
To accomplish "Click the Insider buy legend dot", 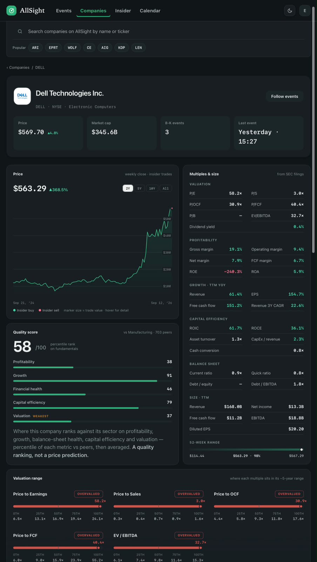I will click(14, 310).
